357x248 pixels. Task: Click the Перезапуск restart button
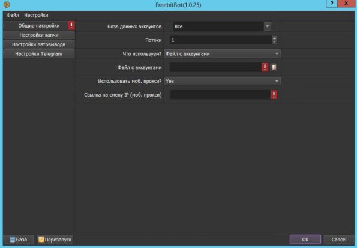point(55,240)
